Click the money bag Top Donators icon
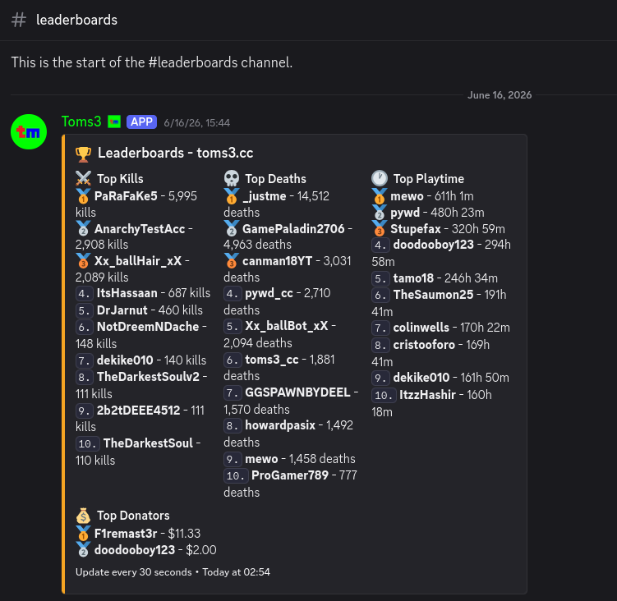Viewport: 617px width, 601px height. point(83,516)
